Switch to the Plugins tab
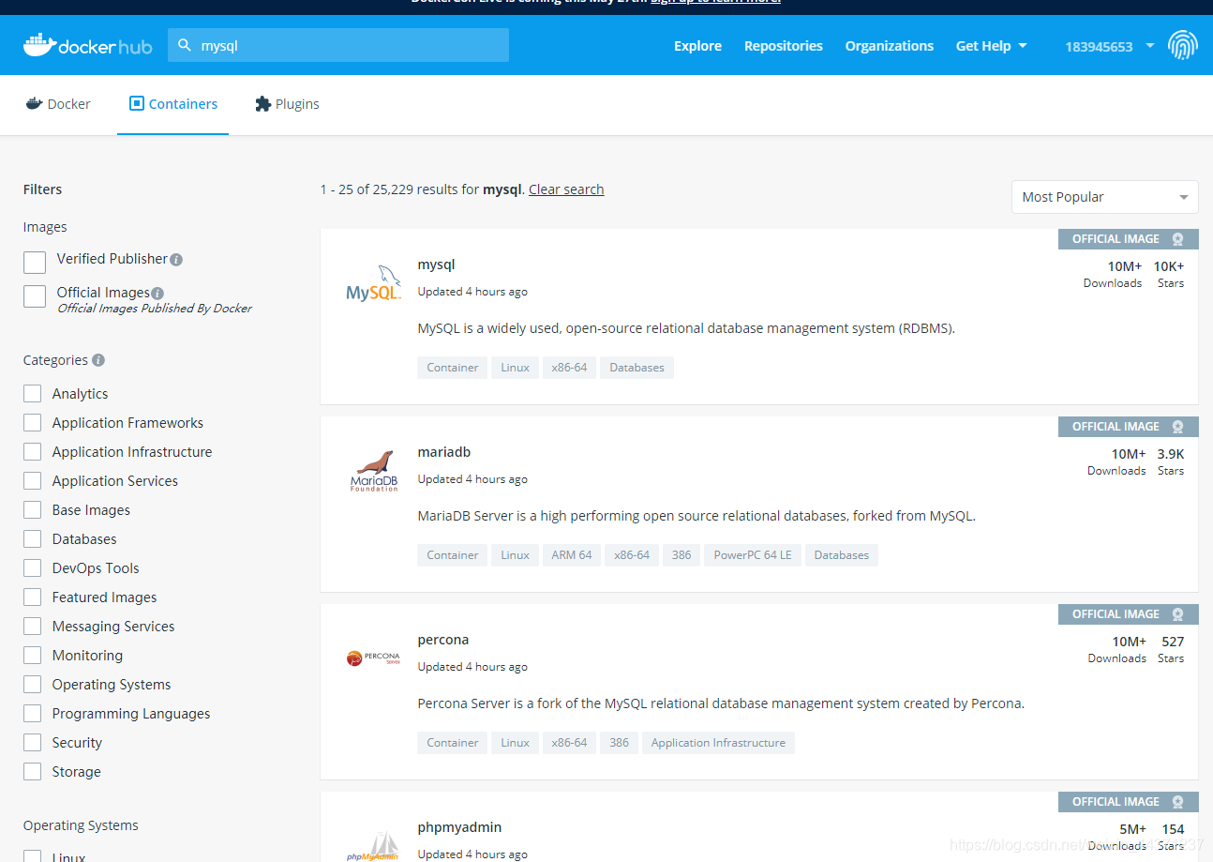Image resolution: width=1213 pixels, height=862 pixels. tap(287, 104)
